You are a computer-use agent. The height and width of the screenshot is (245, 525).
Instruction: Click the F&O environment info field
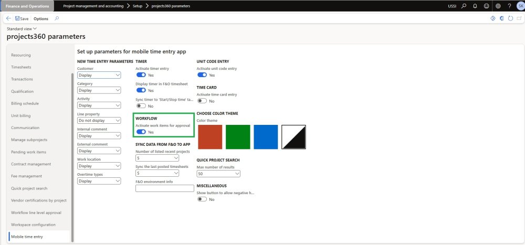coord(165,188)
